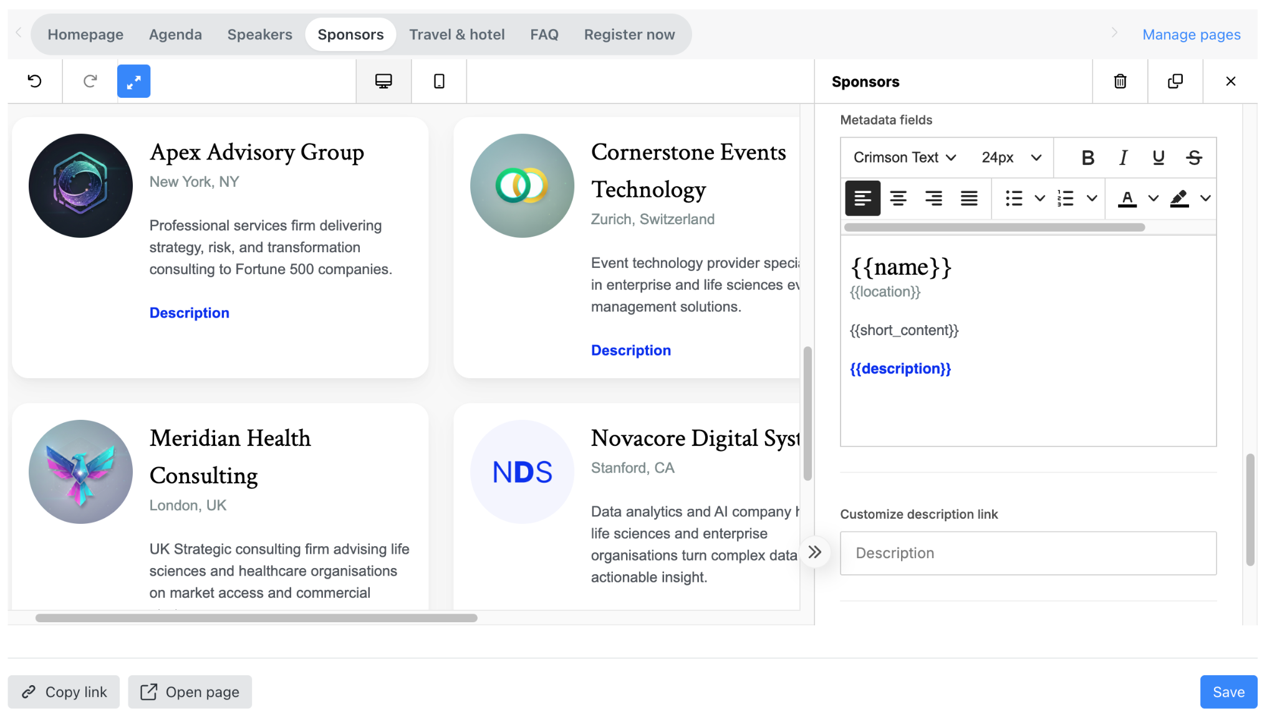The image size is (1277, 725).
Task: Click the {{location}} placeholder in editor
Action: [885, 291]
